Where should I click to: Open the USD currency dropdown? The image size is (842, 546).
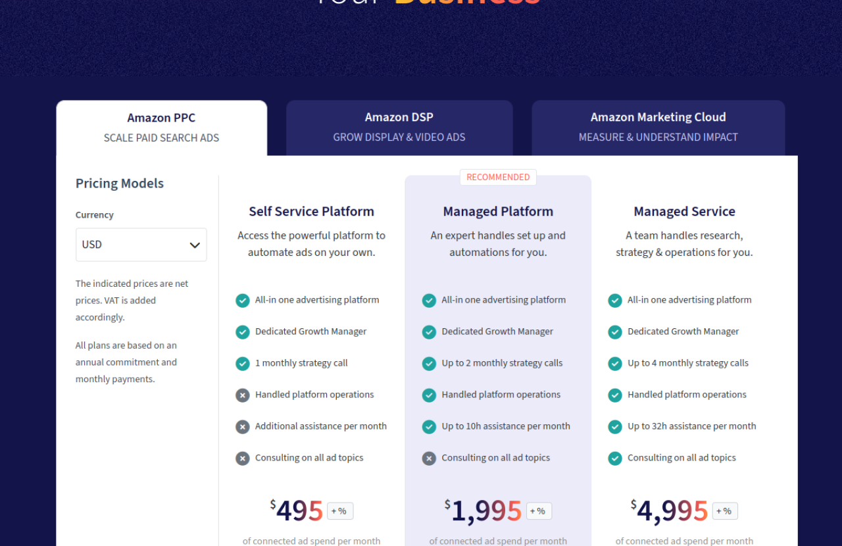(x=141, y=245)
